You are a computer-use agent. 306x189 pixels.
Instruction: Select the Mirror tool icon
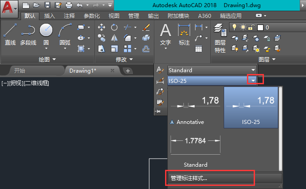[x=114, y=38]
